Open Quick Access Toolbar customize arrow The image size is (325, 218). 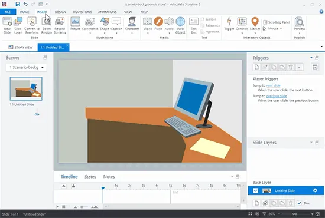click(47, 4)
